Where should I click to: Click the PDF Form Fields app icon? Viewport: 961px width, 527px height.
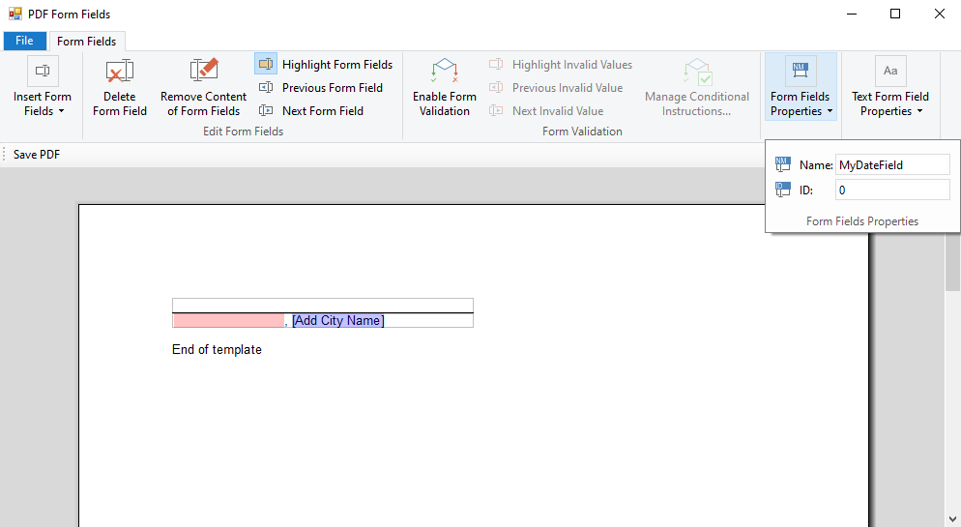click(x=15, y=14)
